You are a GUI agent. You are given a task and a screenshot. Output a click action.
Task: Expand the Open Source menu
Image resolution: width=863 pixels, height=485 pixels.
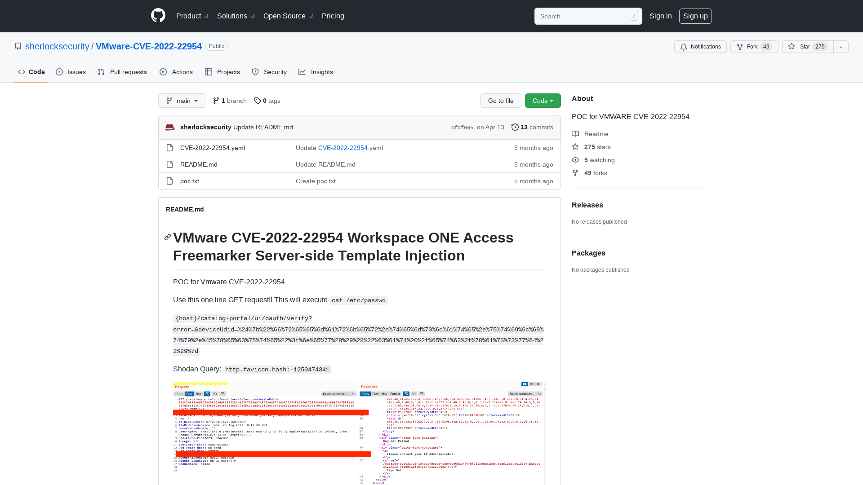click(288, 16)
